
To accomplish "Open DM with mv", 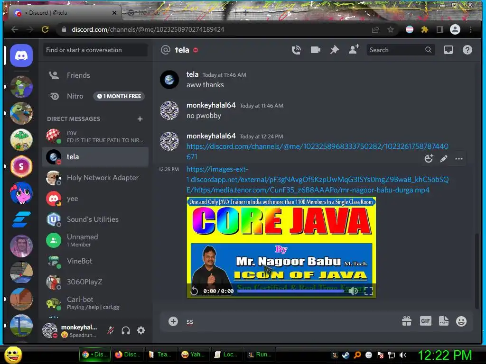I will 95,136.
